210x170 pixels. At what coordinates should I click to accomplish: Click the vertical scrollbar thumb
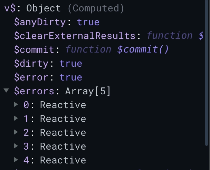[x=207, y=72]
